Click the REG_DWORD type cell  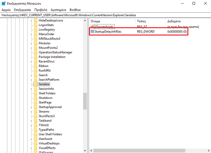click(x=146, y=32)
